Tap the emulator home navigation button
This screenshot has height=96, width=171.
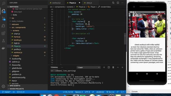click(x=147, y=74)
